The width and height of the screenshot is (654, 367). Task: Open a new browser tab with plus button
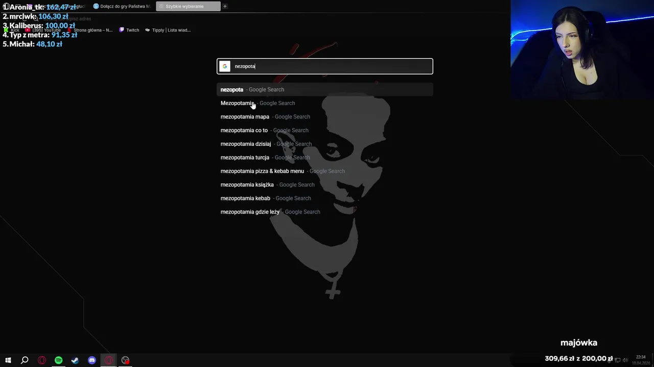pyautogui.click(x=225, y=6)
